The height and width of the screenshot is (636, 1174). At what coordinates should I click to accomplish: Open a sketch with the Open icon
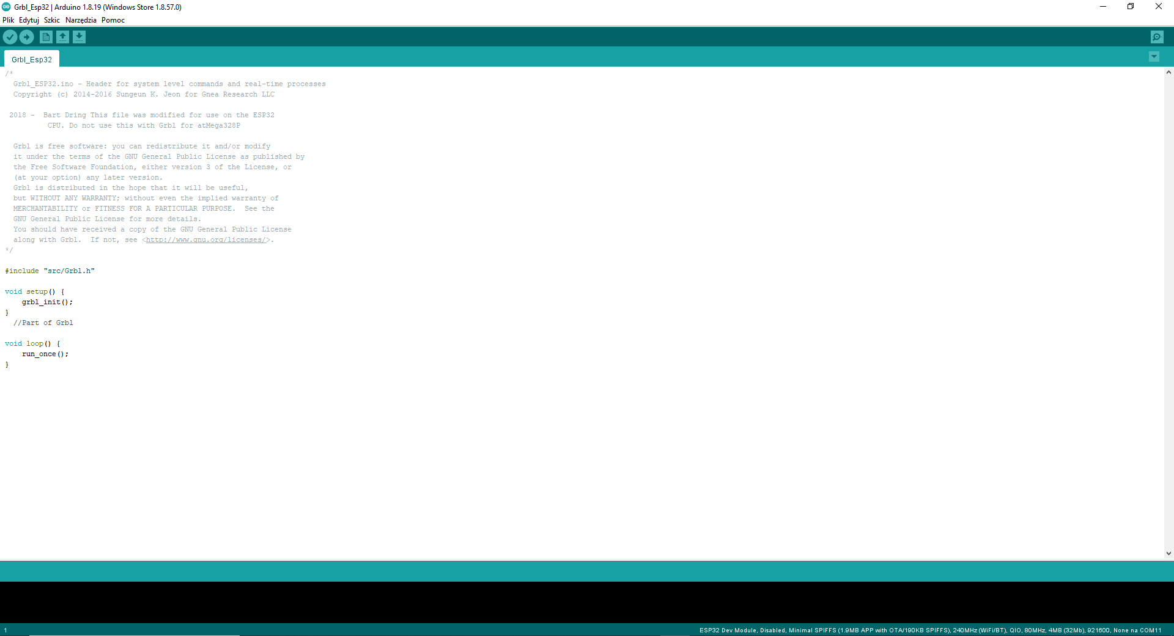point(62,37)
